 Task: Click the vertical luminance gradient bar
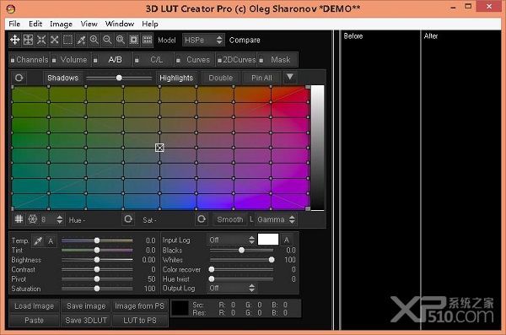317,148
